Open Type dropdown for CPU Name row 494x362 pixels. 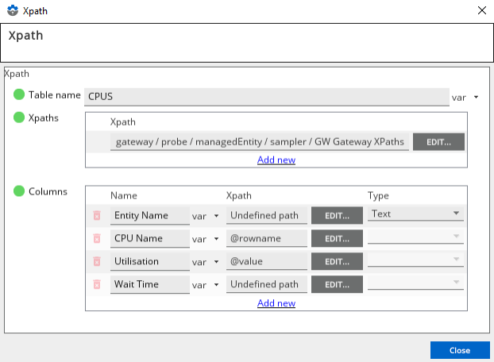[415, 237]
